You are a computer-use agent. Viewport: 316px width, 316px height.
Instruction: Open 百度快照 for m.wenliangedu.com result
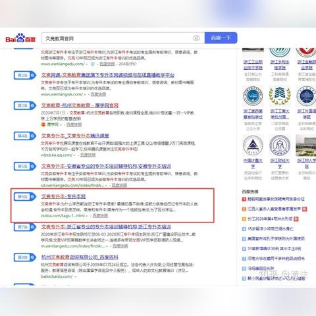(x=120, y=246)
